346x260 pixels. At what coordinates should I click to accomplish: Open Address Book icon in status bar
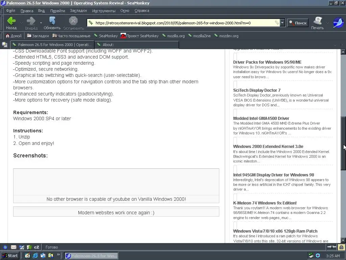click(x=29, y=247)
